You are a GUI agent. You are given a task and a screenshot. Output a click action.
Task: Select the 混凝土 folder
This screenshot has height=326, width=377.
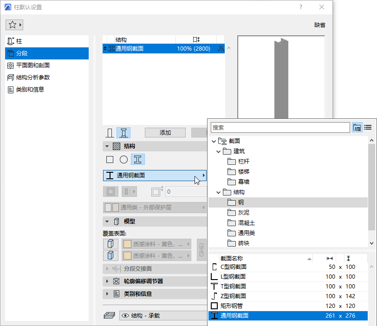pos(241,223)
